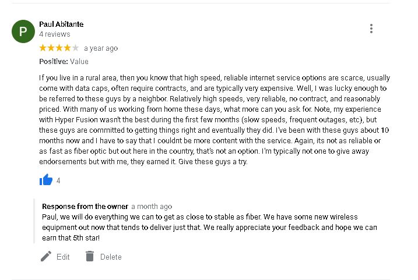Click the trash can delete icon
This screenshot has height=280, width=418.
(90, 256)
